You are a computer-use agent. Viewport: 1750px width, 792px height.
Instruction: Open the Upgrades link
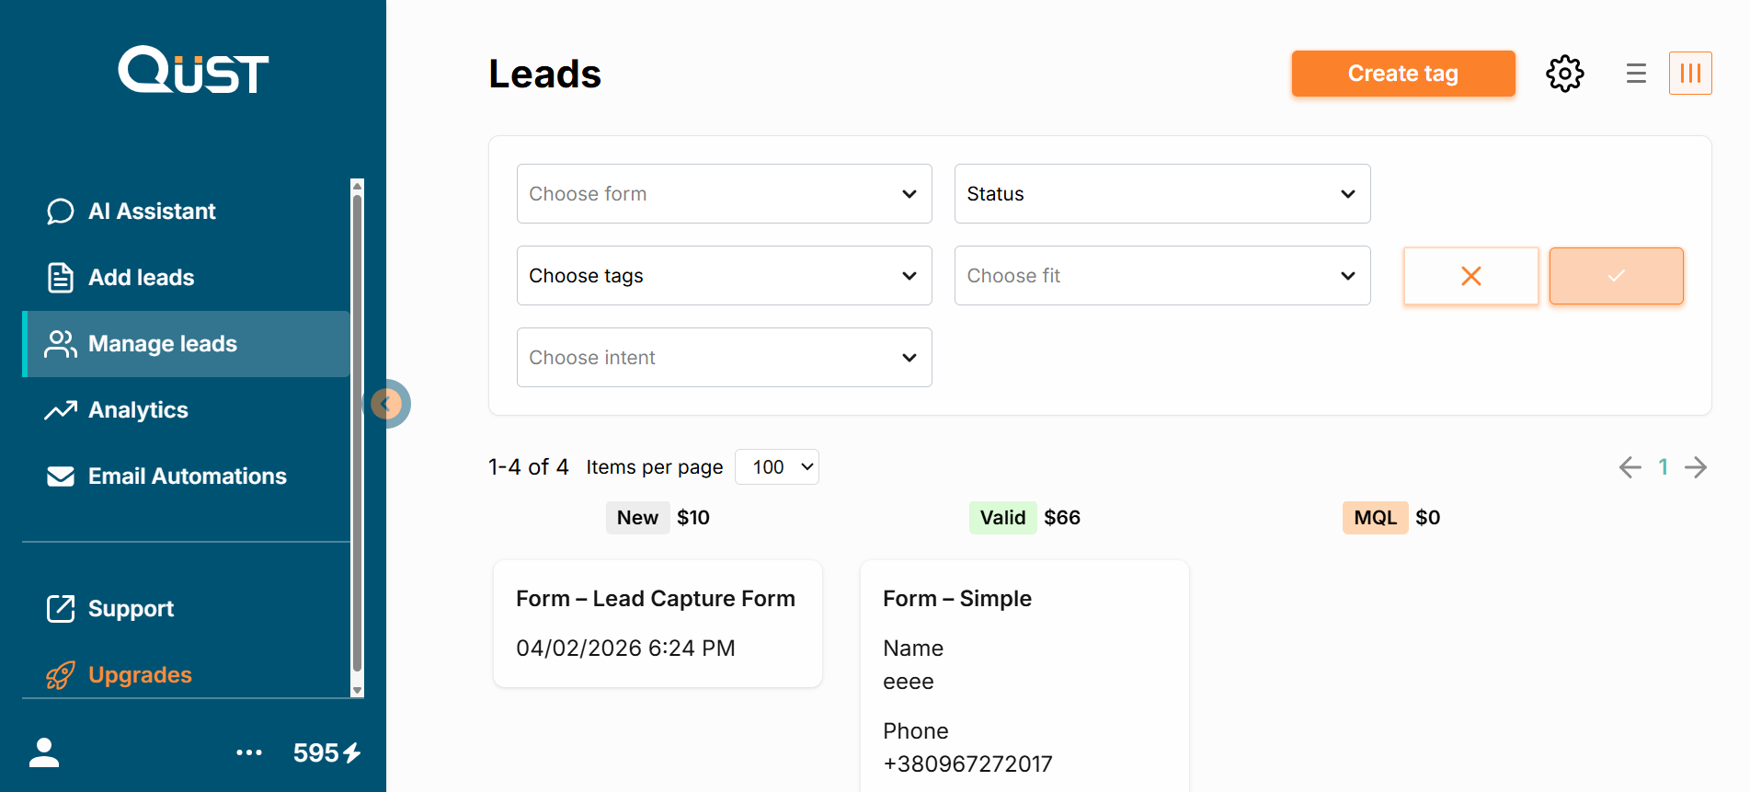point(140,675)
